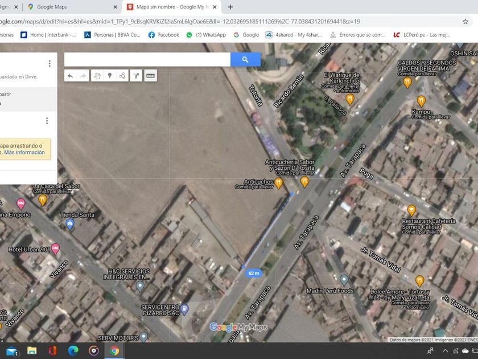Click the blue map search button

[245, 59]
